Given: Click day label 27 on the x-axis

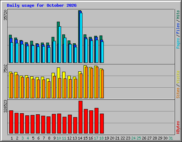Looking at the screenshot, I should (149, 138).
